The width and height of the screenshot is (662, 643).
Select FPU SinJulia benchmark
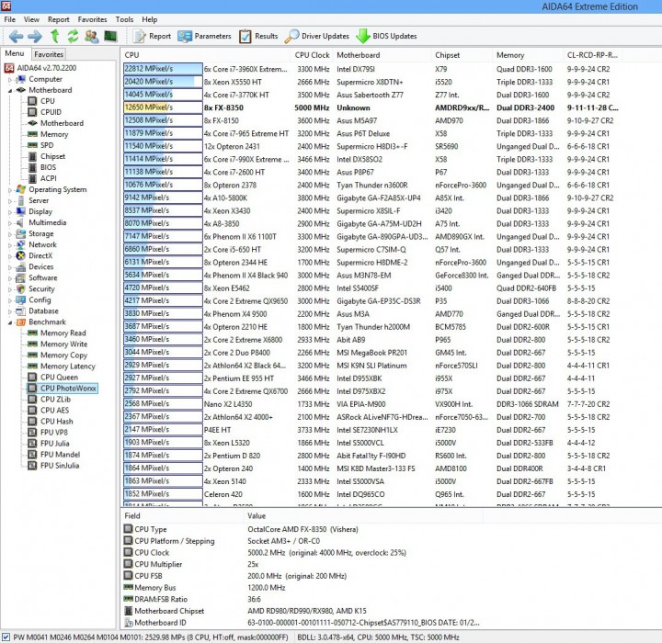click(x=60, y=466)
